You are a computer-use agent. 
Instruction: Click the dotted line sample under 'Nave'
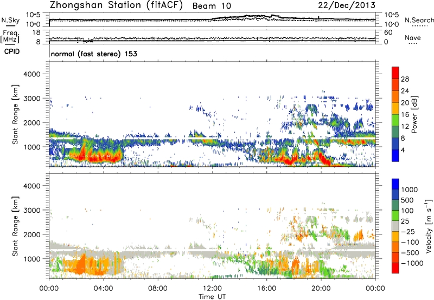(413, 43)
